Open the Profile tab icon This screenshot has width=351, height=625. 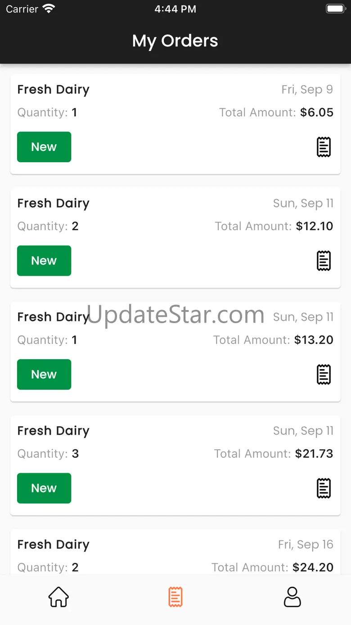[292, 597]
